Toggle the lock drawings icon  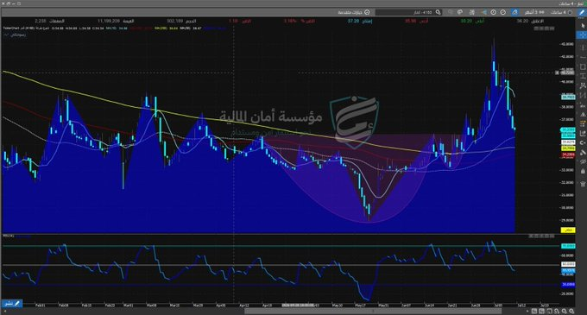tap(583, 172)
